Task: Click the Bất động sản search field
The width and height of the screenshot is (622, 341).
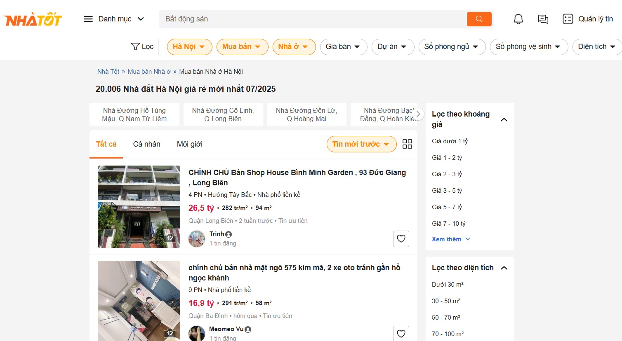Action: (x=313, y=19)
